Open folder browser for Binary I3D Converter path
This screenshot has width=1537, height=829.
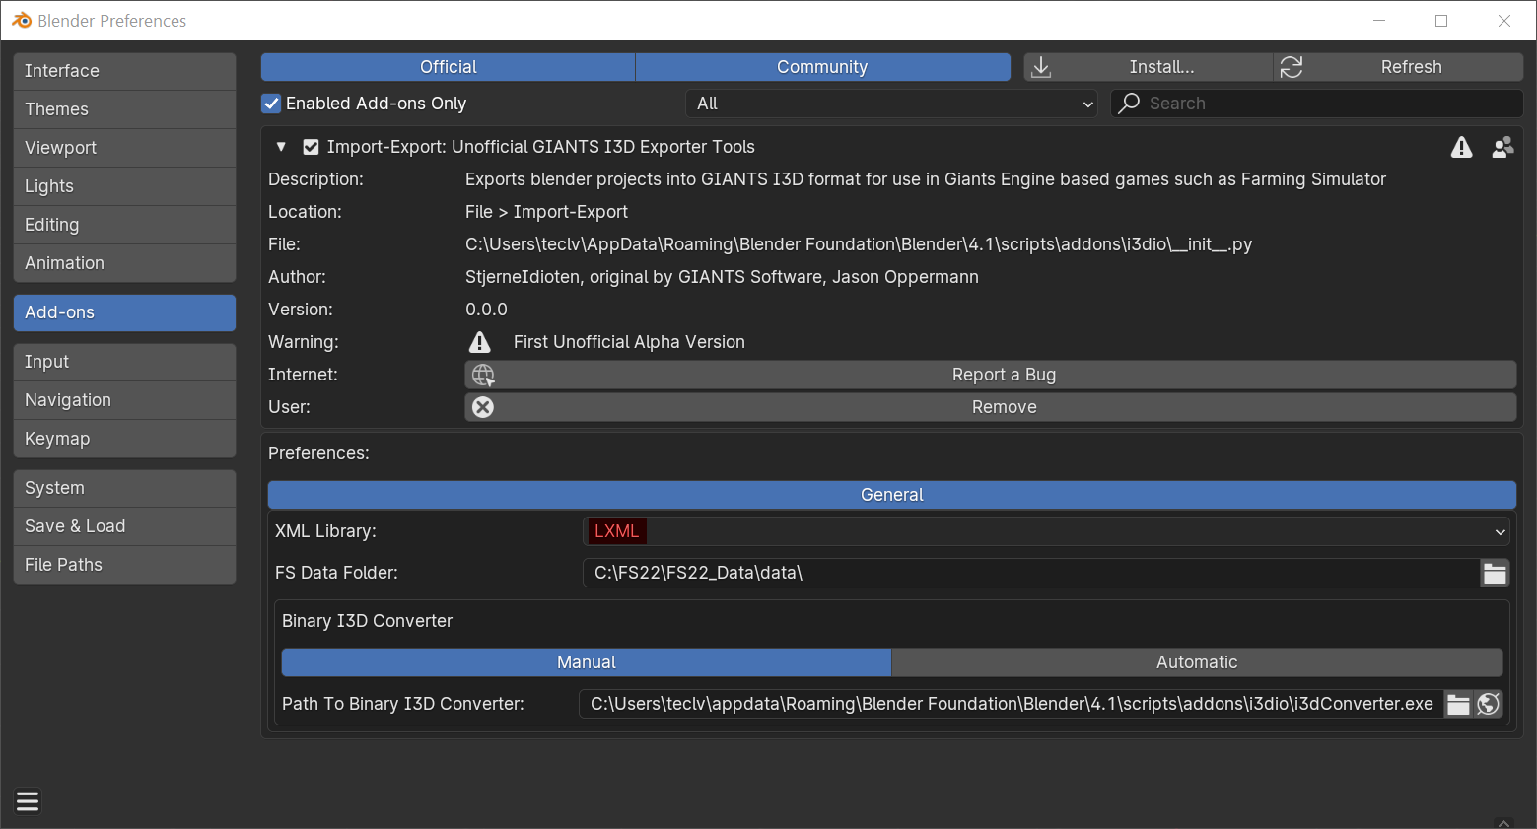(x=1458, y=704)
